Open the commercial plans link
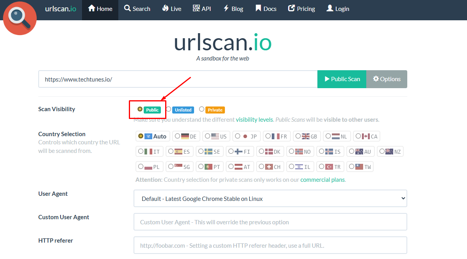Viewport: 467px width, 259px height. point(323,179)
